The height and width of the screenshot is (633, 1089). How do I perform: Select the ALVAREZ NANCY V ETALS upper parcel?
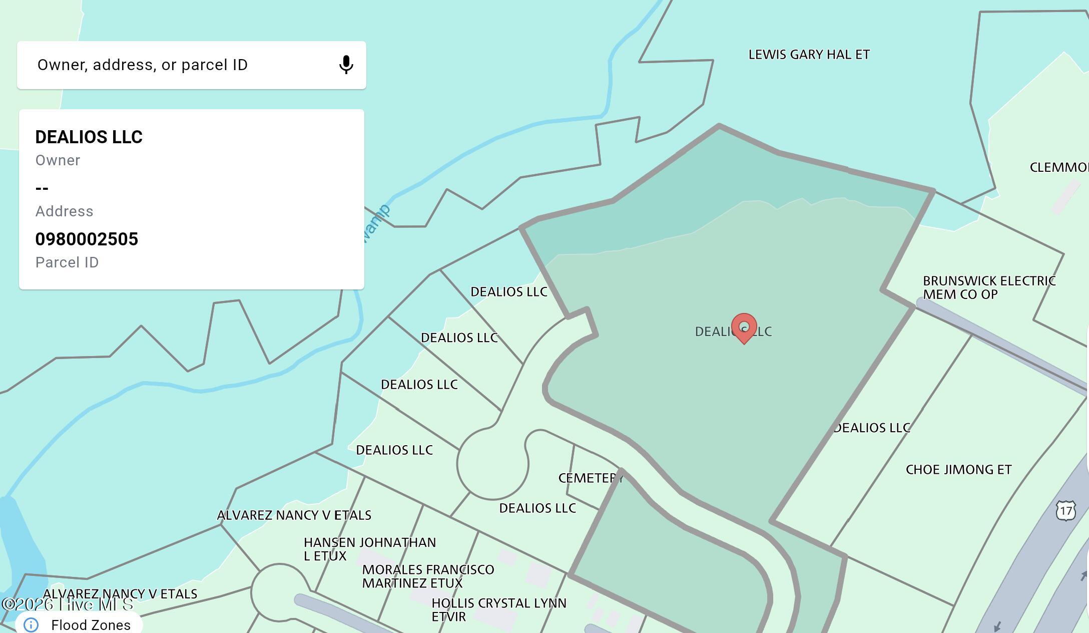coord(294,515)
